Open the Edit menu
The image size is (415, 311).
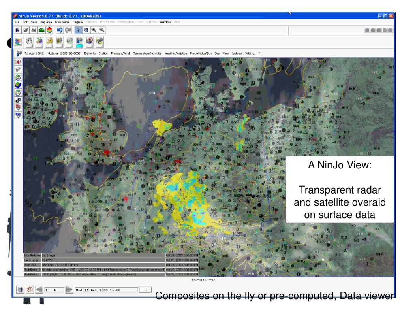point(25,22)
